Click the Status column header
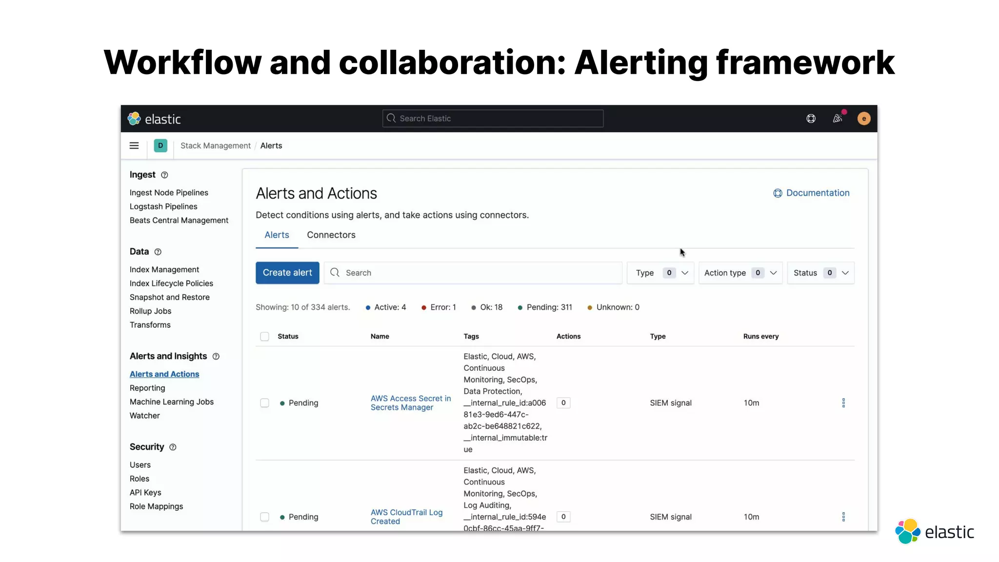Viewport: 999px width, 562px height. (x=288, y=337)
